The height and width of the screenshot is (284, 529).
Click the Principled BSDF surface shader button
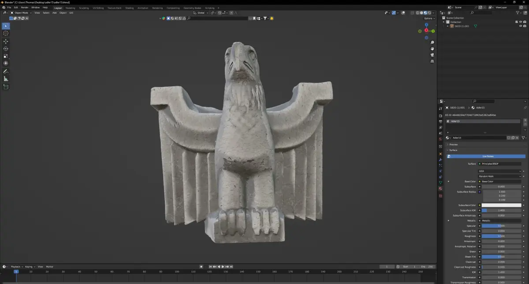click(500, 164)
